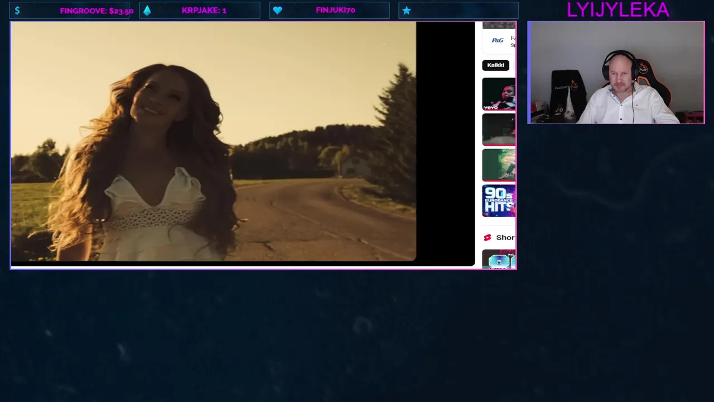Viewport: 714px width, 402px height.
Task: Select the Kaikki filter chip
Action: point(495,65)
